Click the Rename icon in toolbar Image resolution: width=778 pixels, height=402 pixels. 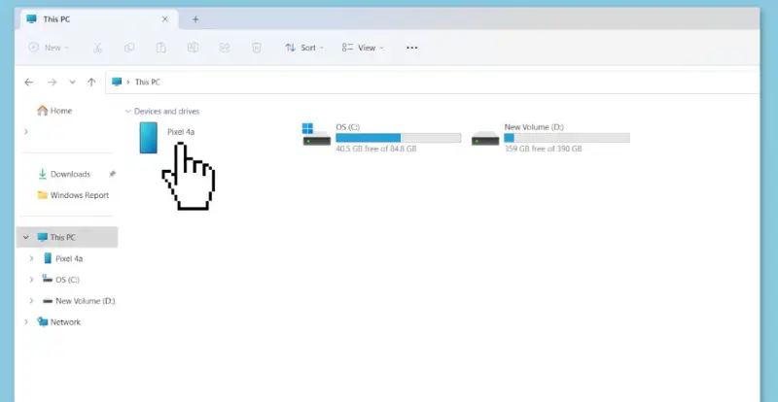(x=193, y=48)
